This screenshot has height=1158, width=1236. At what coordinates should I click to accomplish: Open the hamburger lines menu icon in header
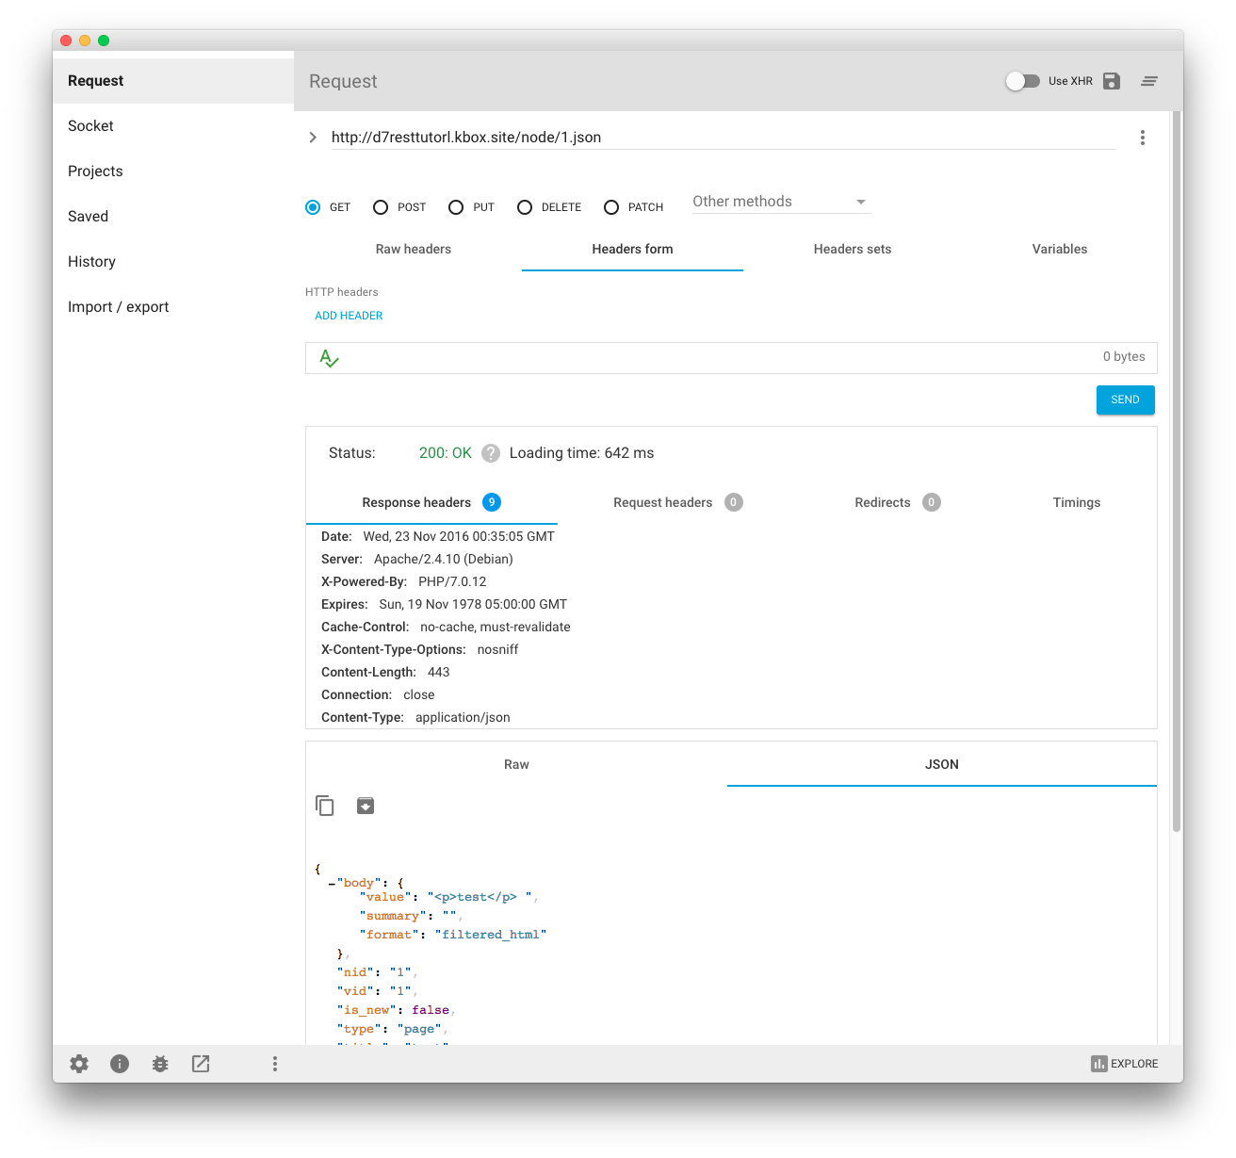[1149, 81]
